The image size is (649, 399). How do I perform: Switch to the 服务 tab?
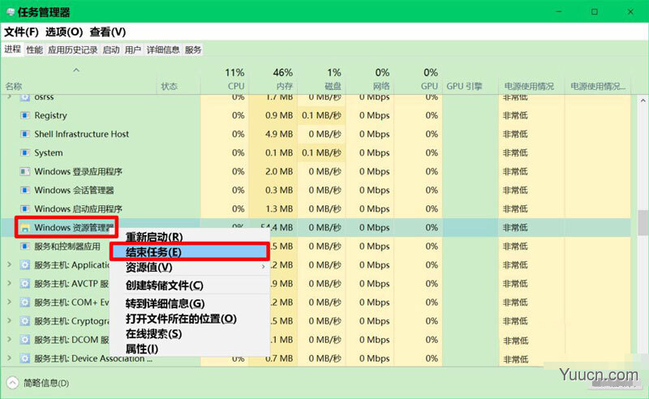tap(193, 50)
